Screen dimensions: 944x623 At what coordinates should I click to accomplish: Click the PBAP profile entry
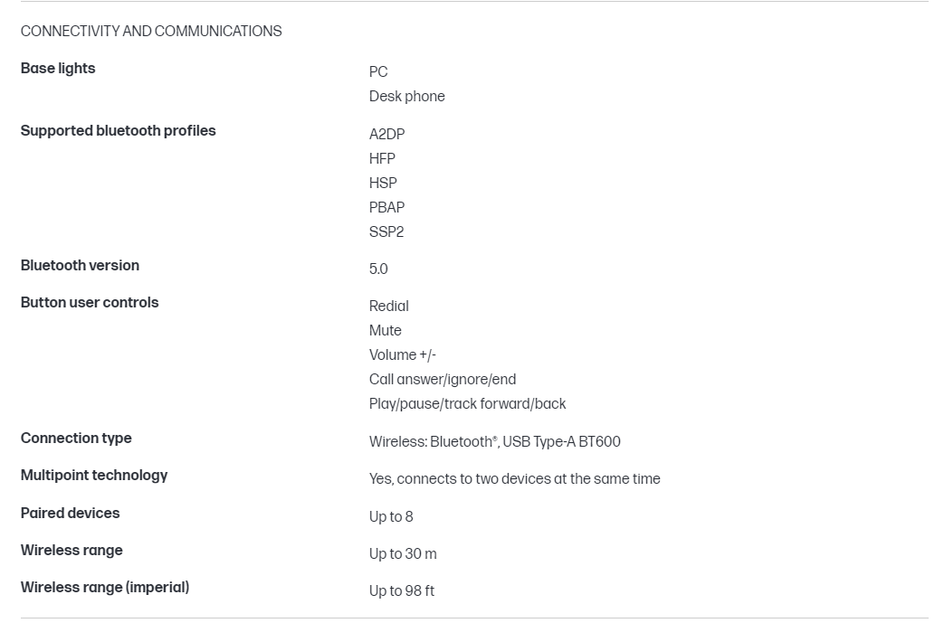click(x=386, y=208)
